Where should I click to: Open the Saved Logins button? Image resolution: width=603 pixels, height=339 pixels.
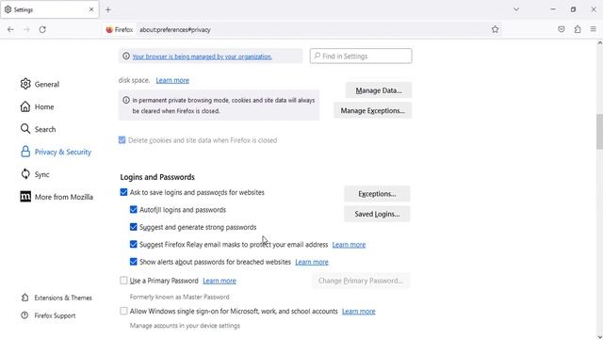(377, 214)
